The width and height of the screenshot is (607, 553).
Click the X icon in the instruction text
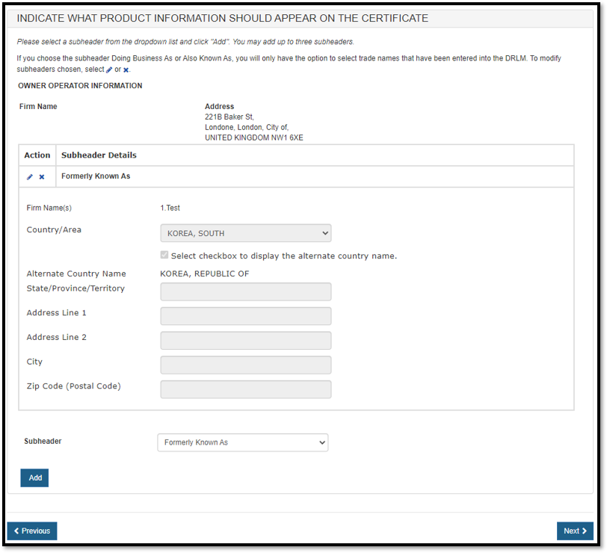(x=126, y=69)
